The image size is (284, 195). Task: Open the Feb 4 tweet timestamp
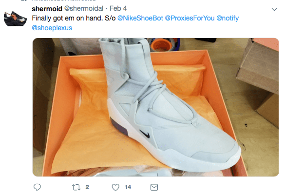[118, 8]
